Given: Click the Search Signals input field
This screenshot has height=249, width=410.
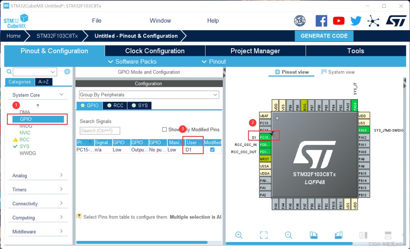Looking at the screenshot, I should (100, 131).
